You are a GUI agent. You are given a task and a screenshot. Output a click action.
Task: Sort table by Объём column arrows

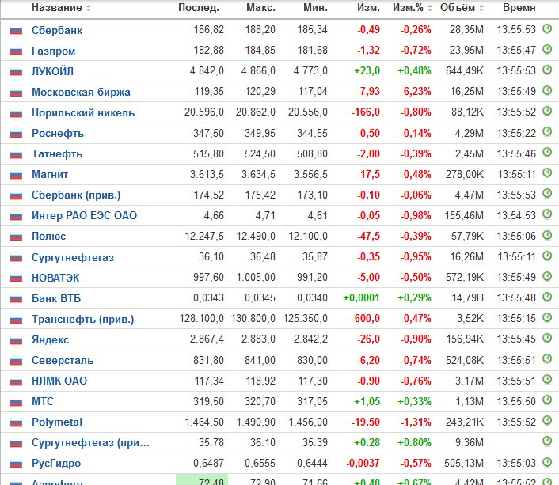click(x=481, y=8)
